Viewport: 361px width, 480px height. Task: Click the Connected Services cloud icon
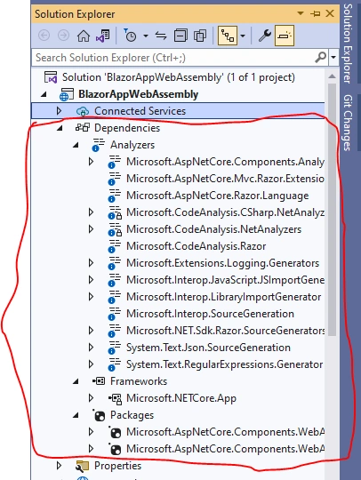click(83, 111)
